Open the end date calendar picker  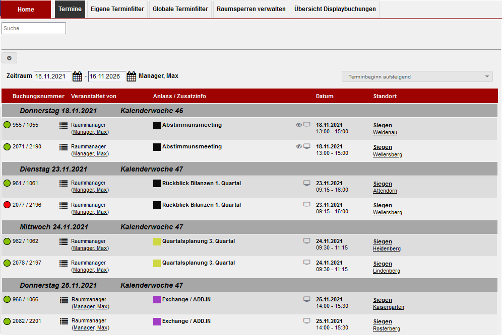[x=131, y=76]
